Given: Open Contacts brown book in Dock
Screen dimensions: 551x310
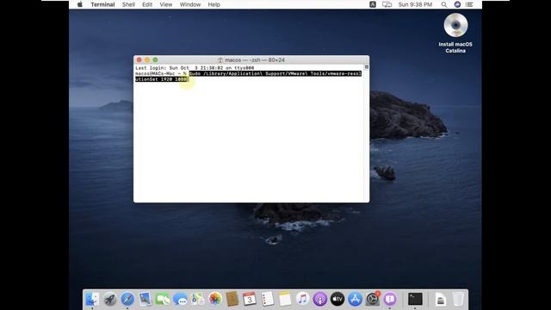Looking at the screenshot, I should pyautogui.click(x=232, y=300).
